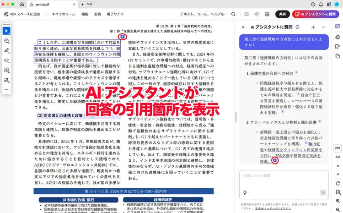Select the highlighter pen tool
Image resolution: width=343 pixels, height=213 pixels.
[x=6, y=51]
